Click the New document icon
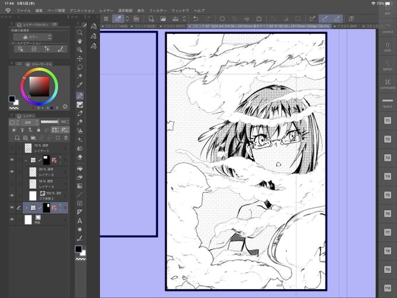 [151, 19]
